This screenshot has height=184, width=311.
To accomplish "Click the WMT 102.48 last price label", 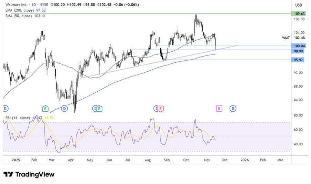I will (x=293, y=38).
